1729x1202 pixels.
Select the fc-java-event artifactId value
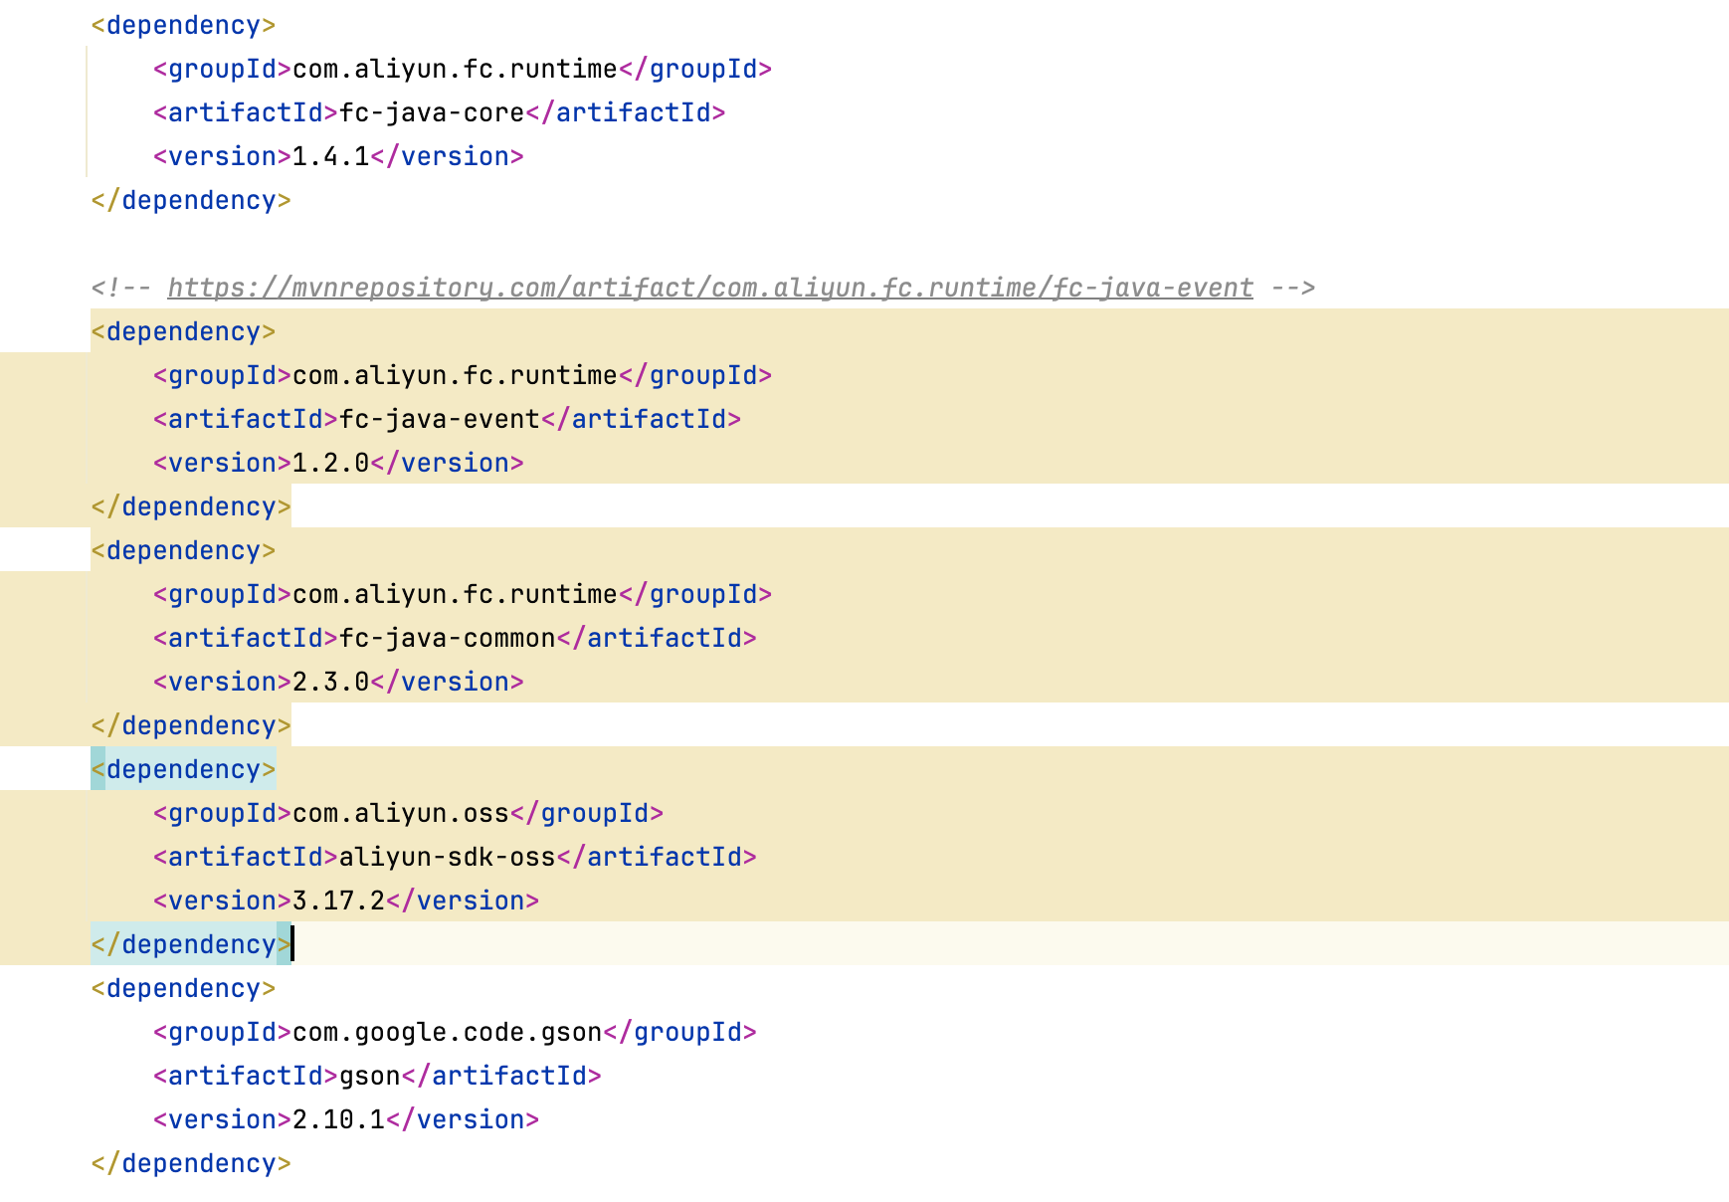(x=440, y=419)
